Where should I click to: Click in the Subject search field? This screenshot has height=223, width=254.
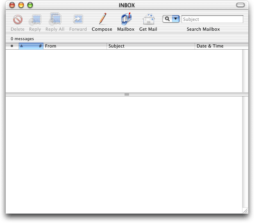[212, 19]
